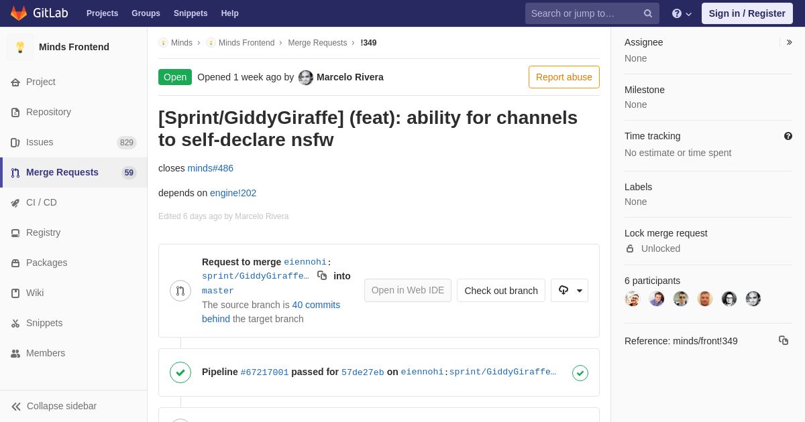Click the Collapse sidebar double-chevron icon
The image size is (805, 422).
pos(16,406)
